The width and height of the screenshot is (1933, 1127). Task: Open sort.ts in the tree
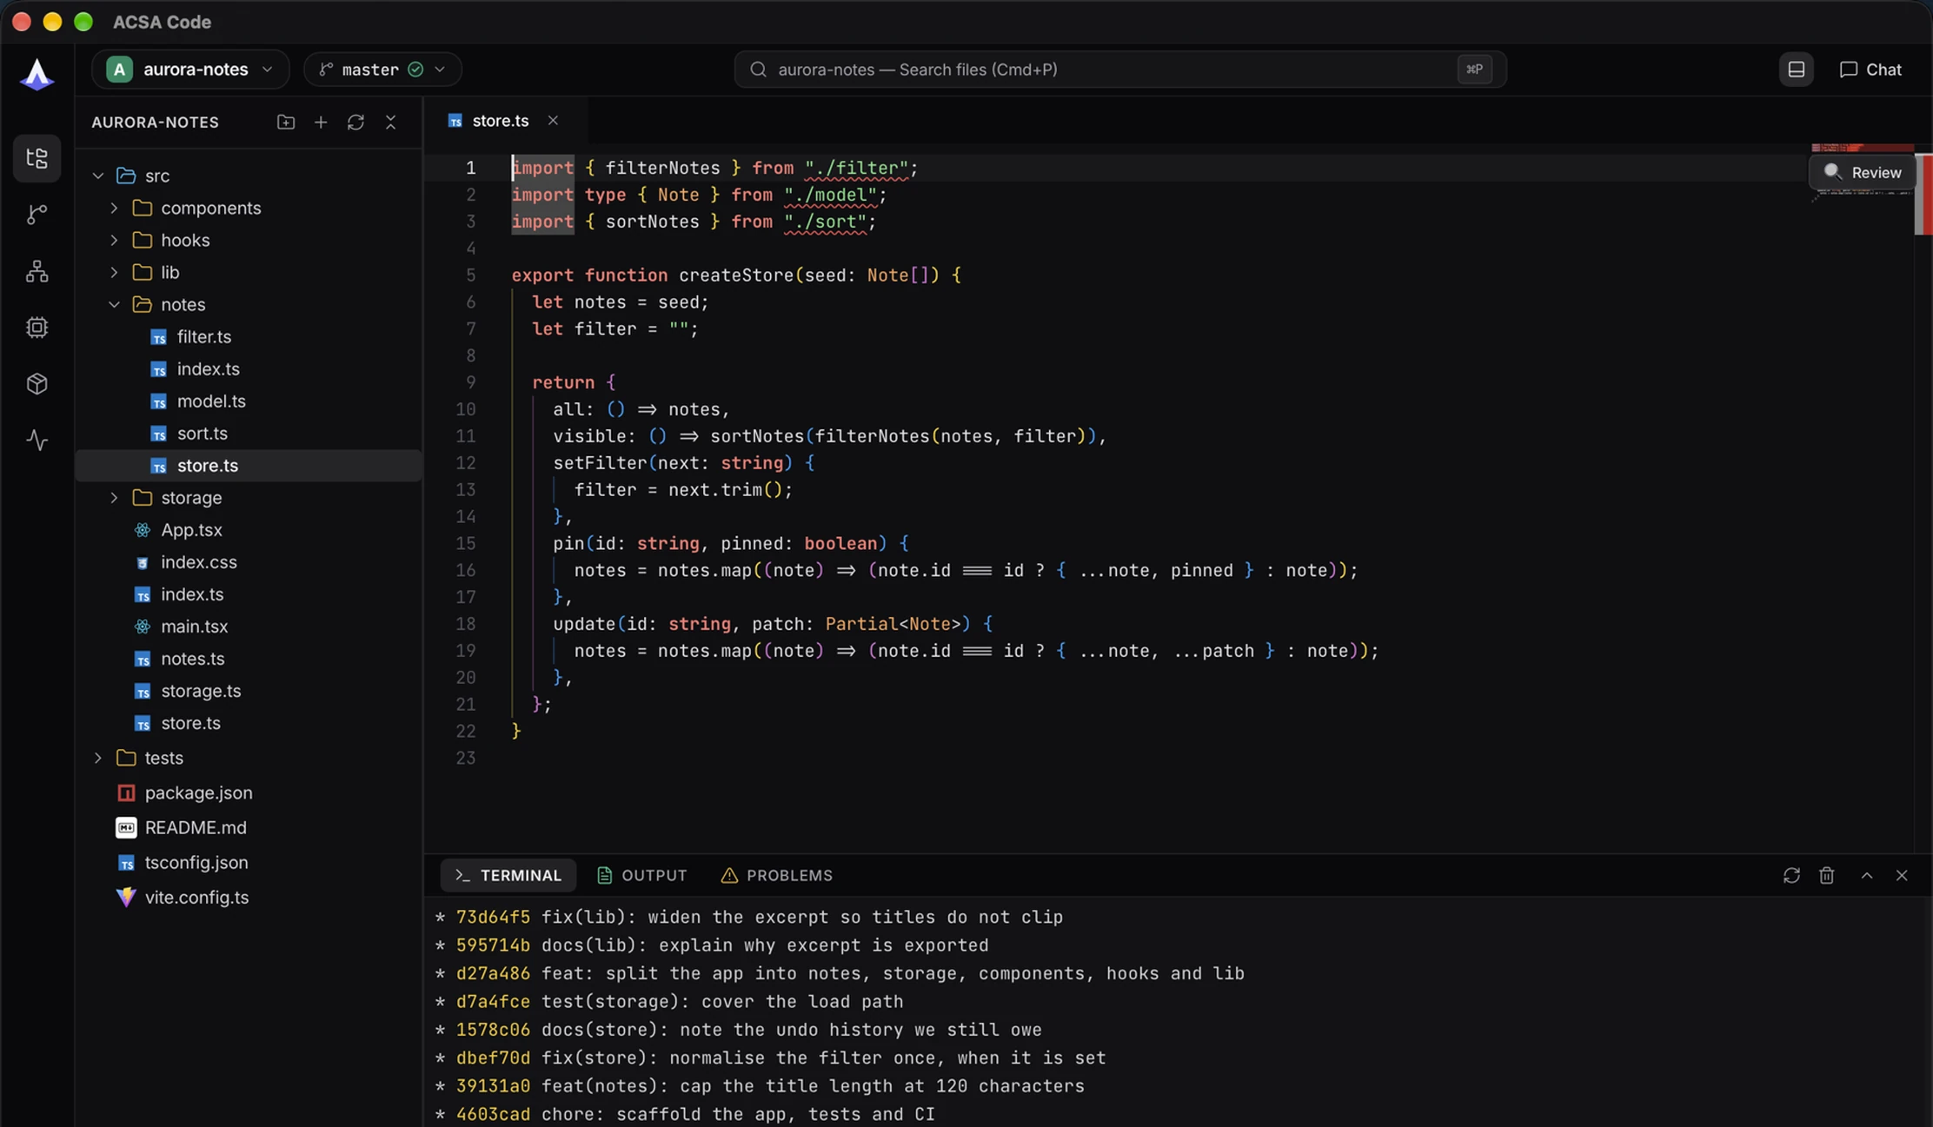tap(249, 434)
